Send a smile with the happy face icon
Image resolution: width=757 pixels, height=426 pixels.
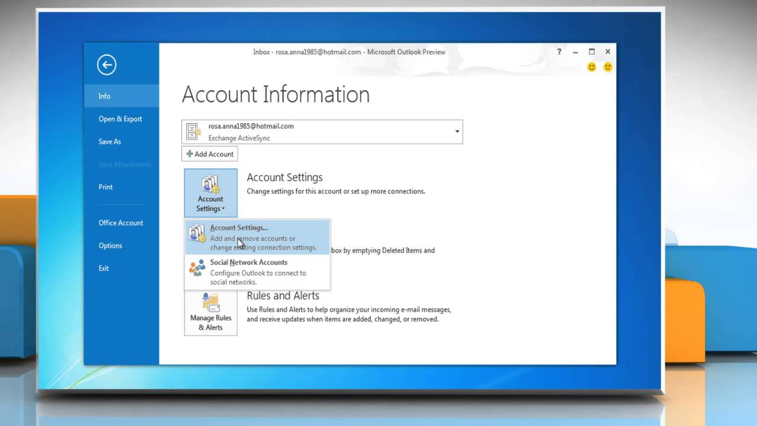[x=591, y=67]
